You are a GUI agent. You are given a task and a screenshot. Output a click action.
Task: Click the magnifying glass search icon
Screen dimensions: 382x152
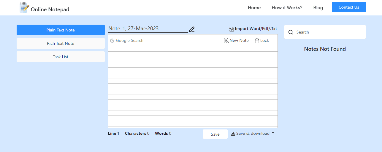point(291,32)
